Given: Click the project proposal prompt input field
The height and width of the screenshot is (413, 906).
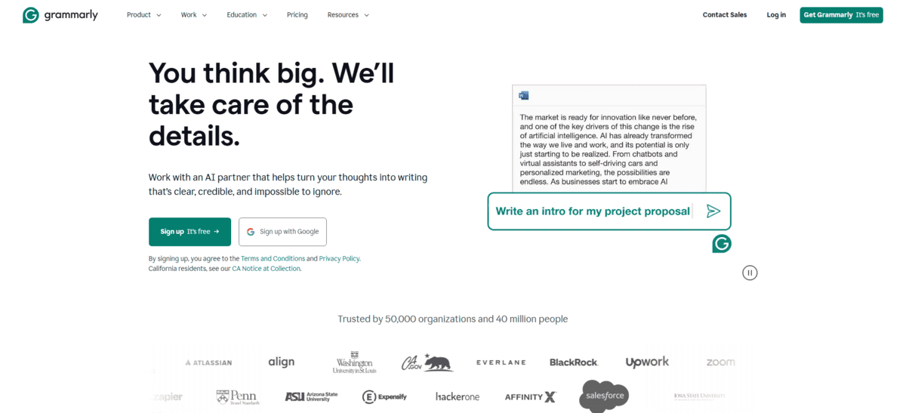Looking at the screenshot, I should [x=593, y=211].
